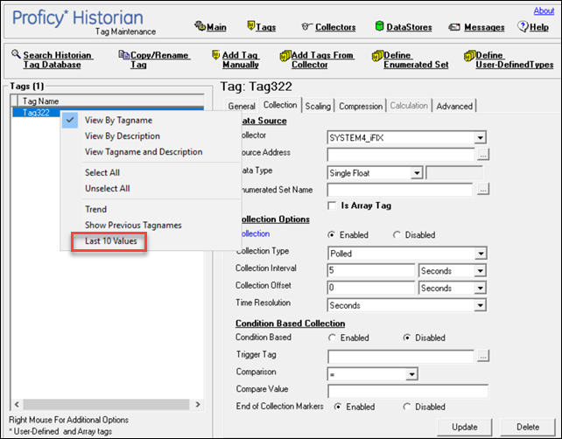Choose Unselect All in context menu
562x439 pixels.
tap(107, 188)
